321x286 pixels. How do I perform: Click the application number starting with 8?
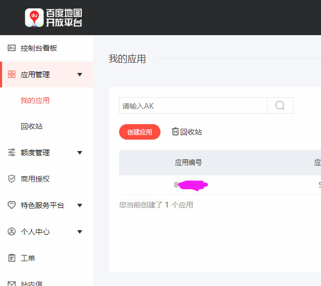click(191, 185)
